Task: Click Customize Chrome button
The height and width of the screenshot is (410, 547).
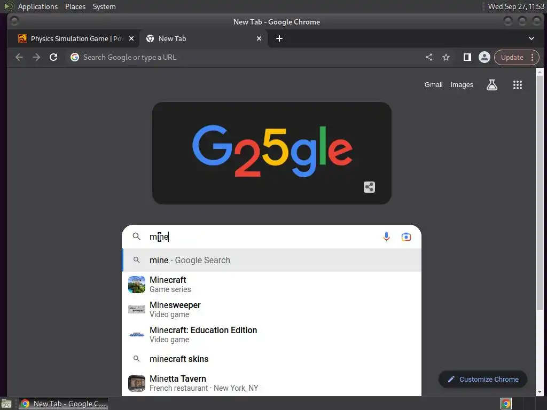Action: point(483,380)
